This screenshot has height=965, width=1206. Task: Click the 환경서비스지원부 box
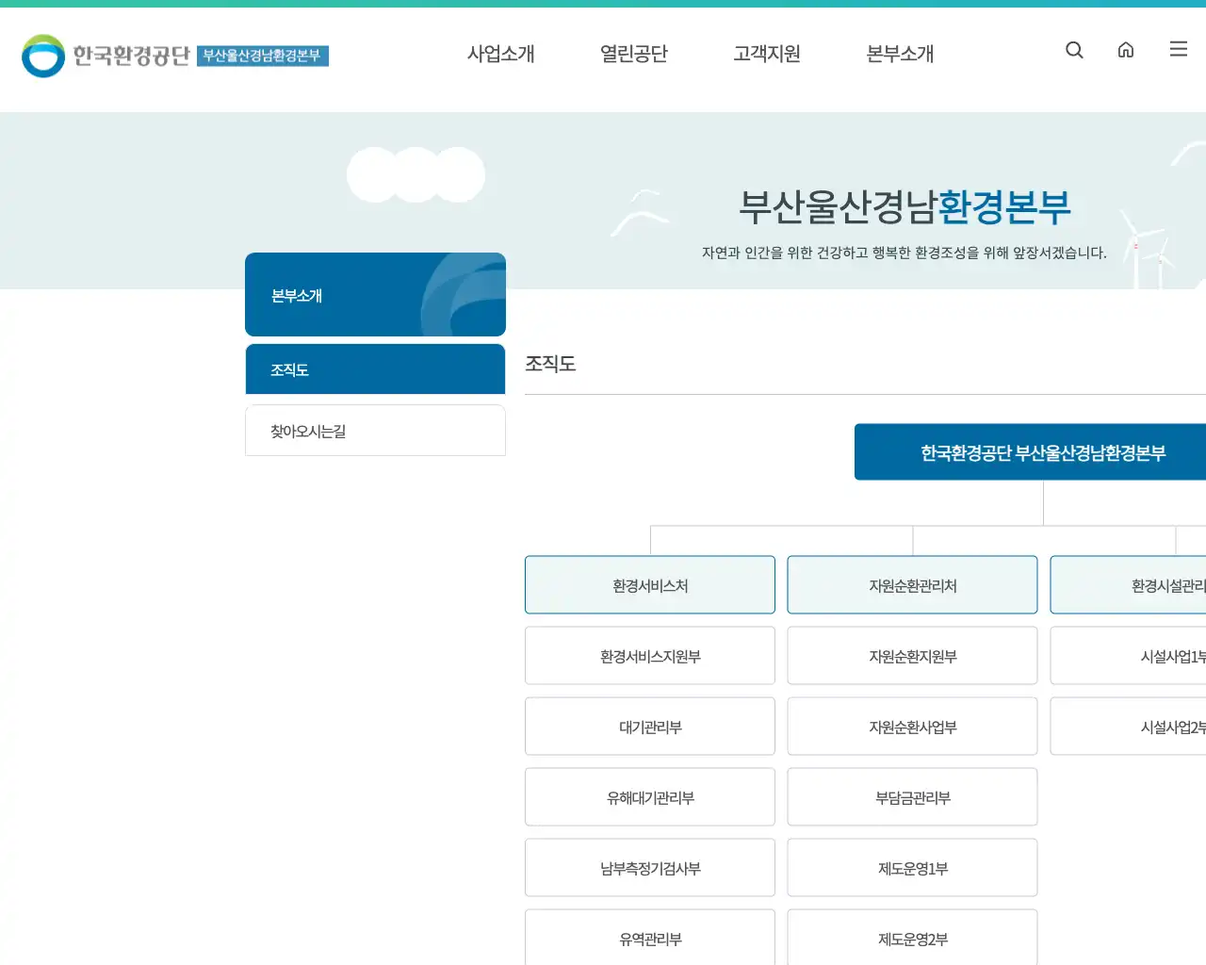pyautogui.click(x=649, y=656)
